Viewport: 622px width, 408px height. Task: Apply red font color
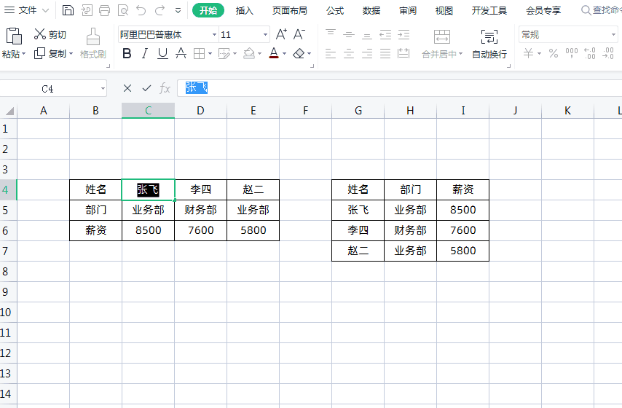[274, 53]
